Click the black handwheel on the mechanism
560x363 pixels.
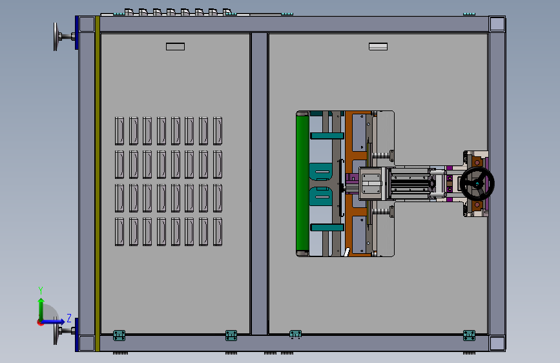(x=477, y=183)
